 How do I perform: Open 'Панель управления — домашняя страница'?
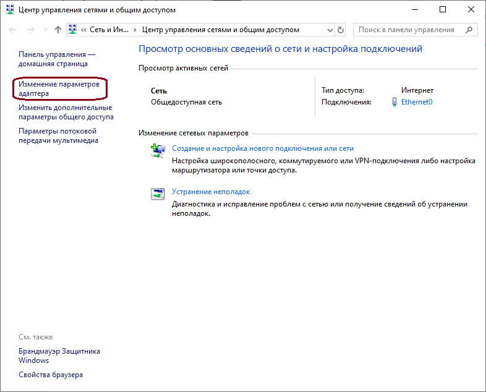coord(57,59)
